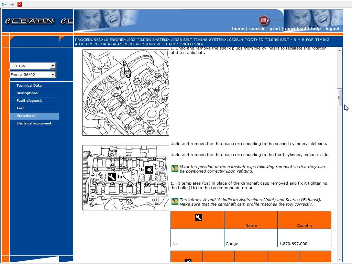Click the 'Gauge' table cell
This screenshot has width=352, height=264.
click(x=251, y=238)
